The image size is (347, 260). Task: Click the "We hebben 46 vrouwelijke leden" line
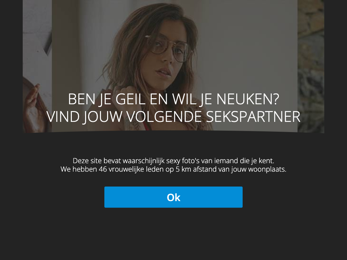[x=173, y=169]
